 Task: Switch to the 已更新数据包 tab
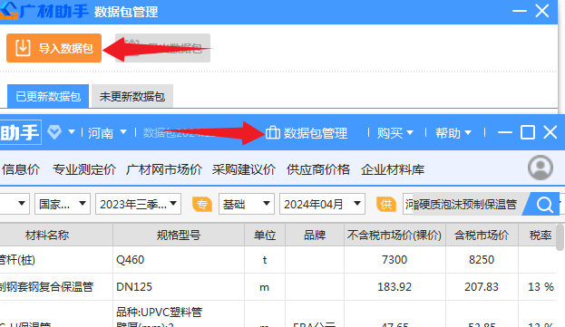click(48, 96)
